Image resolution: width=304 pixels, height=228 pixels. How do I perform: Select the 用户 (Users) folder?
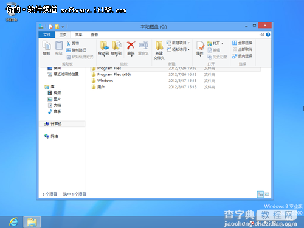pyautogui.click(x=98, y=87)
